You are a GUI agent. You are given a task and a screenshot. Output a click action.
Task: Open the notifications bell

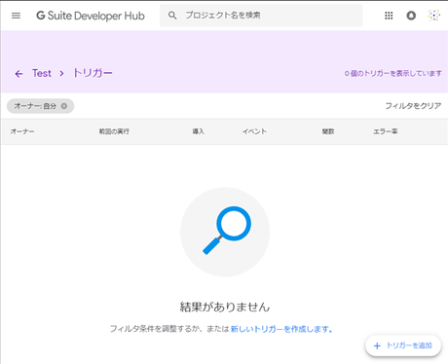411,16
